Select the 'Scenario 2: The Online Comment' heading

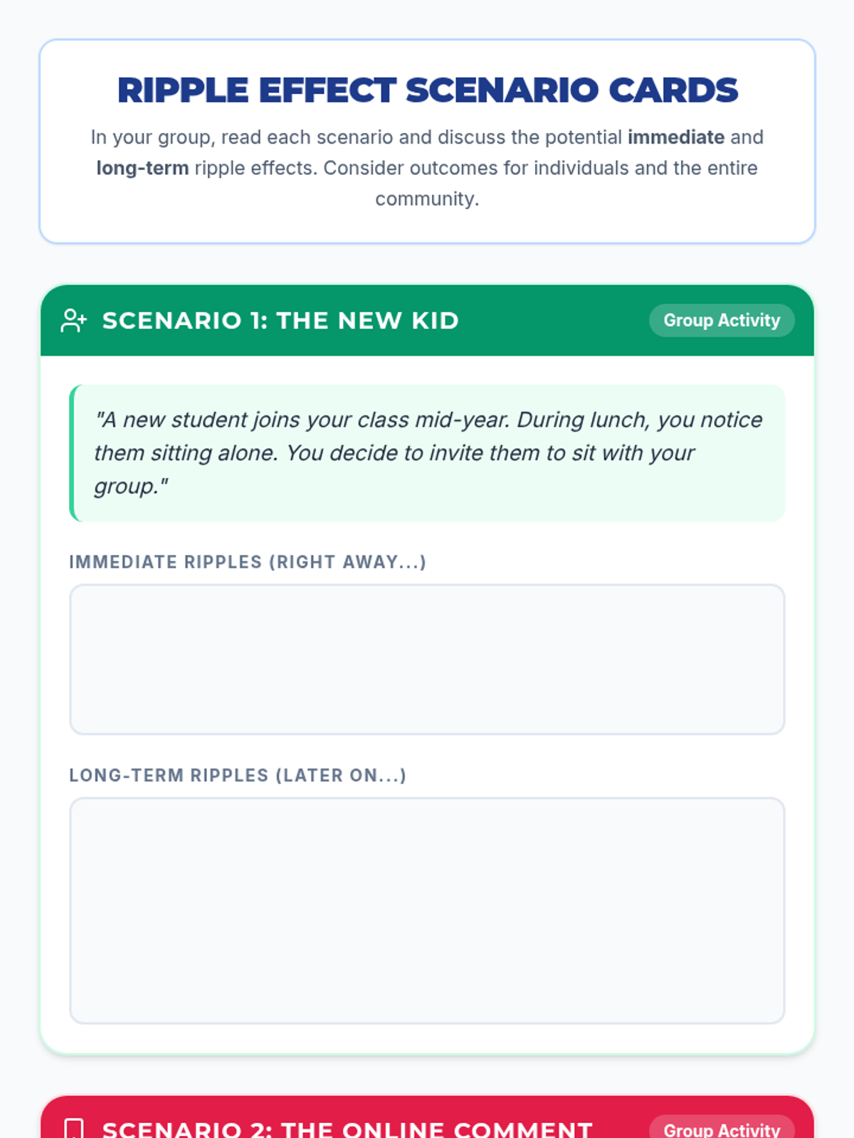pyautogui.click(x=347, y=1129)
